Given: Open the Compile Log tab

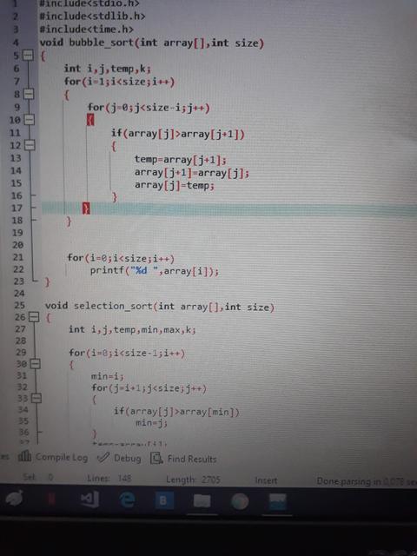Looking at the screenshot, I should tap(53, 457).
